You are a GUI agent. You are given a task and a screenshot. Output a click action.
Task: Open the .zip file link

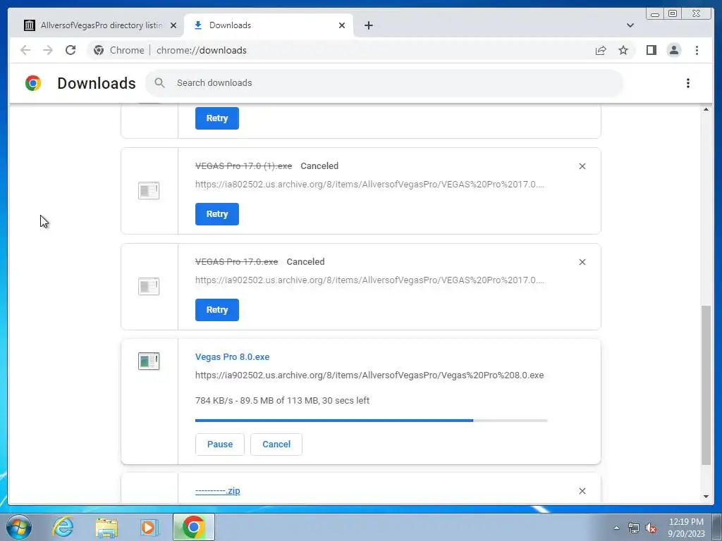[x=217, y=491]
